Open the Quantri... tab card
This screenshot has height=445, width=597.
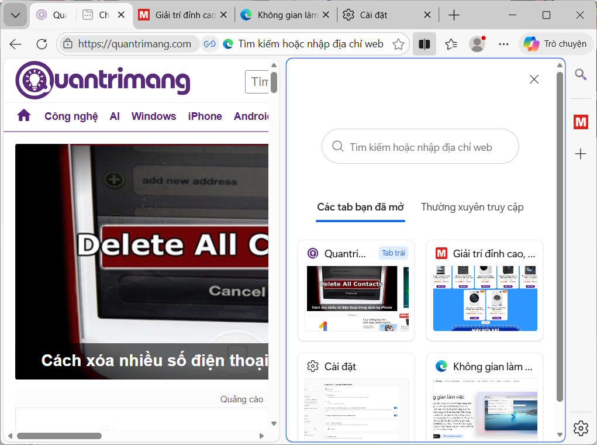point(356,290)
